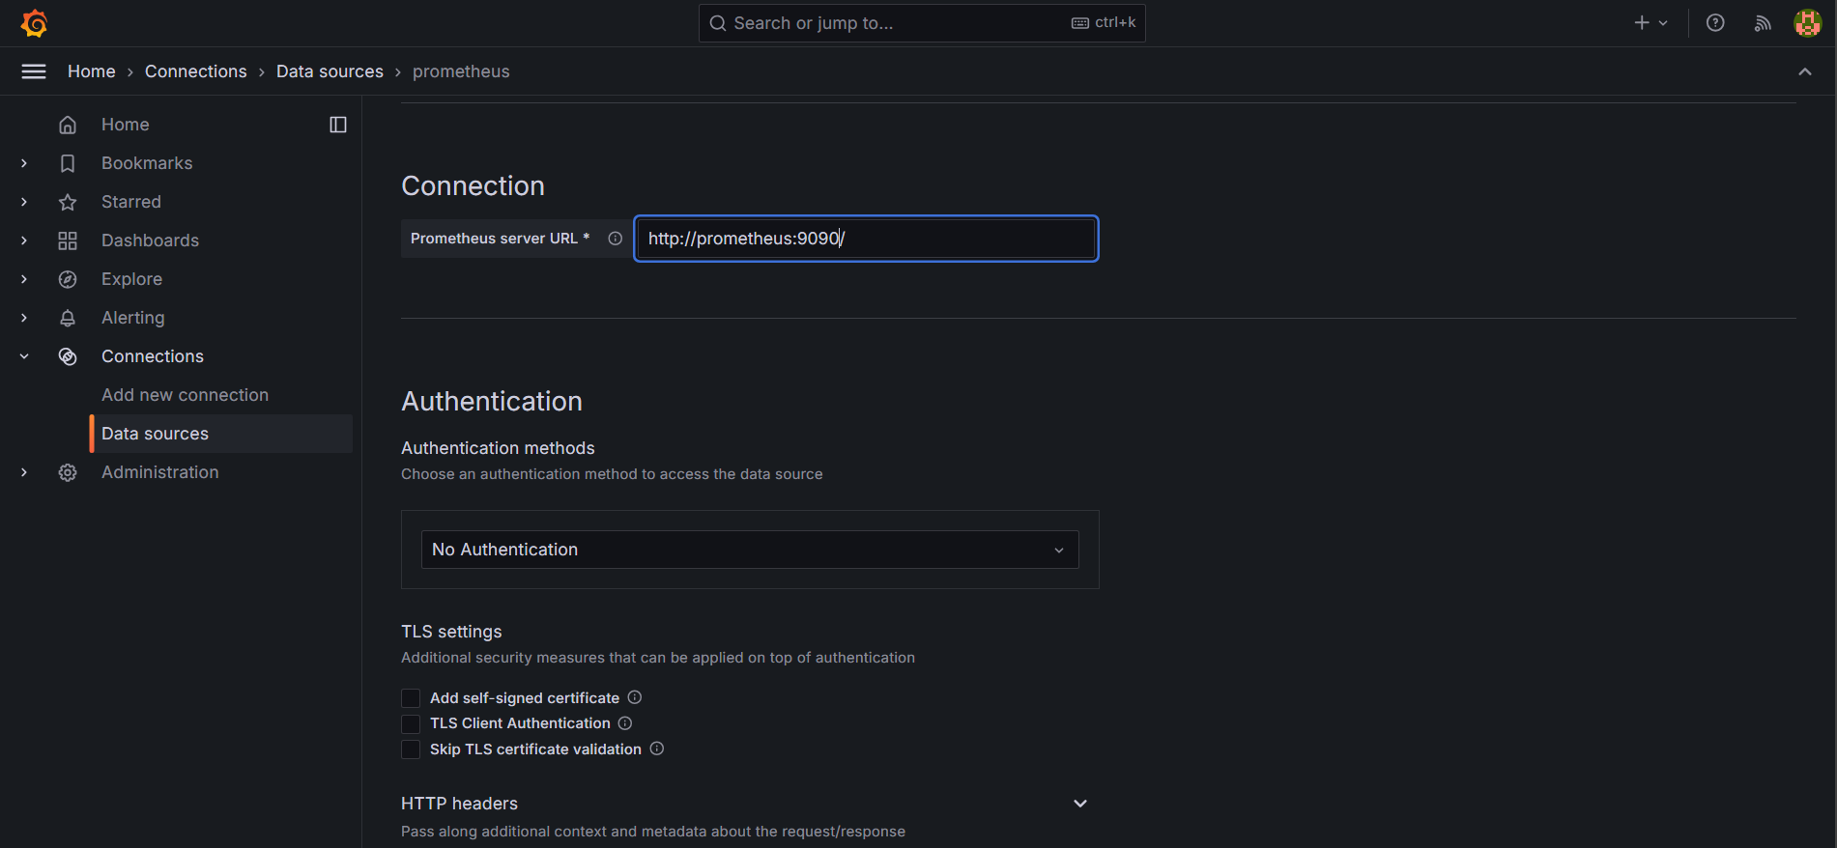This screenshot has width=1837, height=848.
Task: Open Bookmarks in the sidebar menu
Action: tap(147, 163)
